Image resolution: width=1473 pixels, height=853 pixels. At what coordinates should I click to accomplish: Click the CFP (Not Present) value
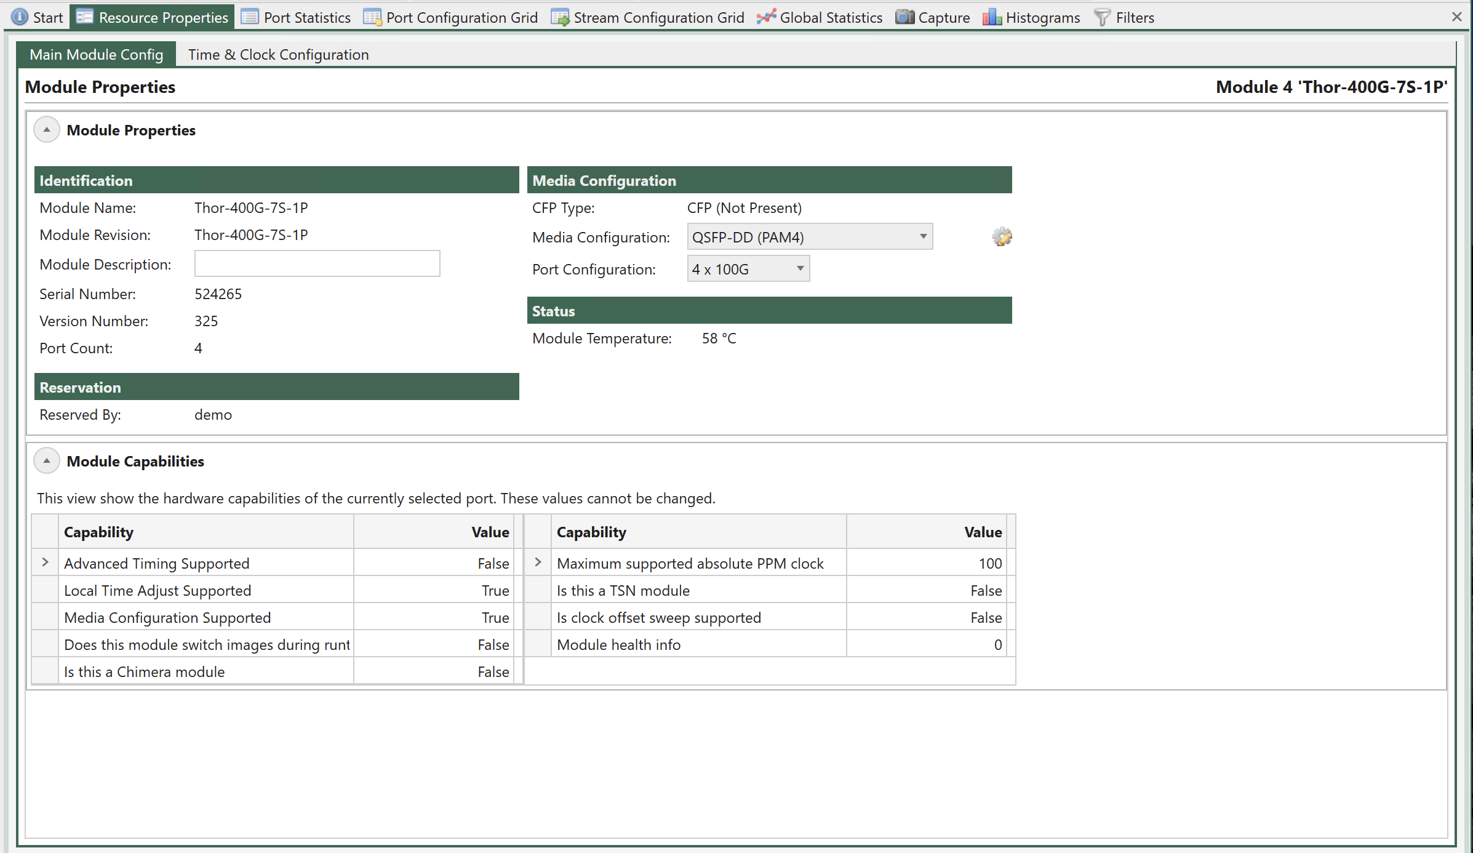(x=744, y=208)
